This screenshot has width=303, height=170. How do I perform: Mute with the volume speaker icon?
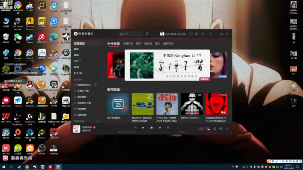[x=214, y=129]
